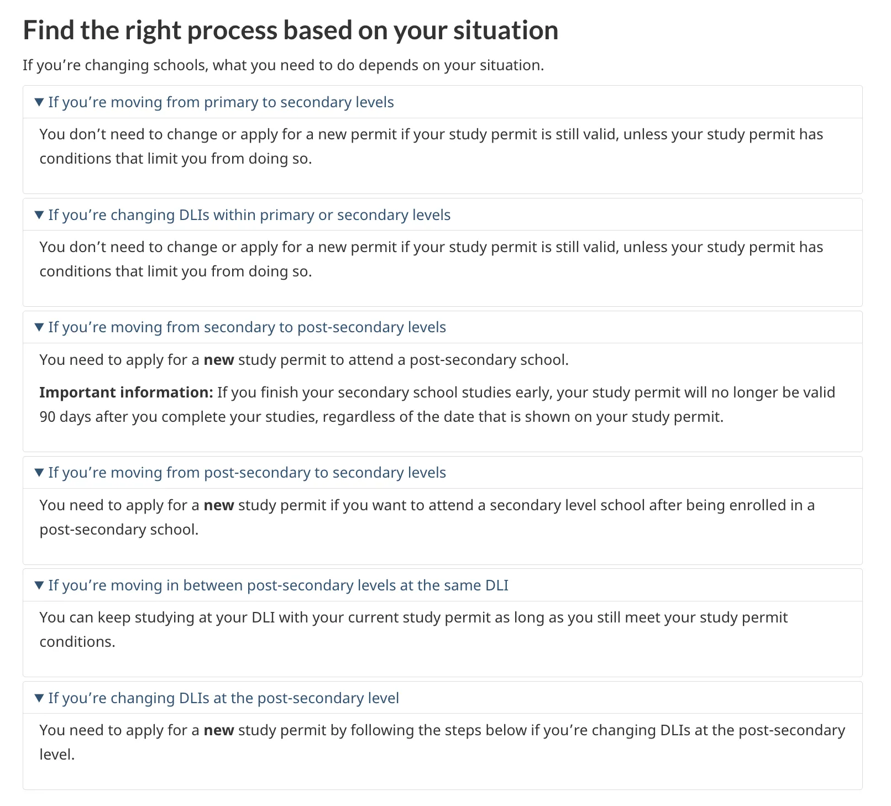Collapse the primary to secondary levels triangle
The height and width of the screenshot is (806, 891).
click(39, 102)
